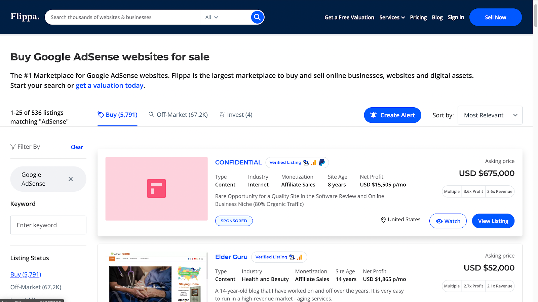Click the United States location text
Image resolution: width=538 pixels, height=302 pixels.
pos(404,219)
